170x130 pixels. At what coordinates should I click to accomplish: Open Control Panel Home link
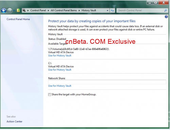pos(18,19)
